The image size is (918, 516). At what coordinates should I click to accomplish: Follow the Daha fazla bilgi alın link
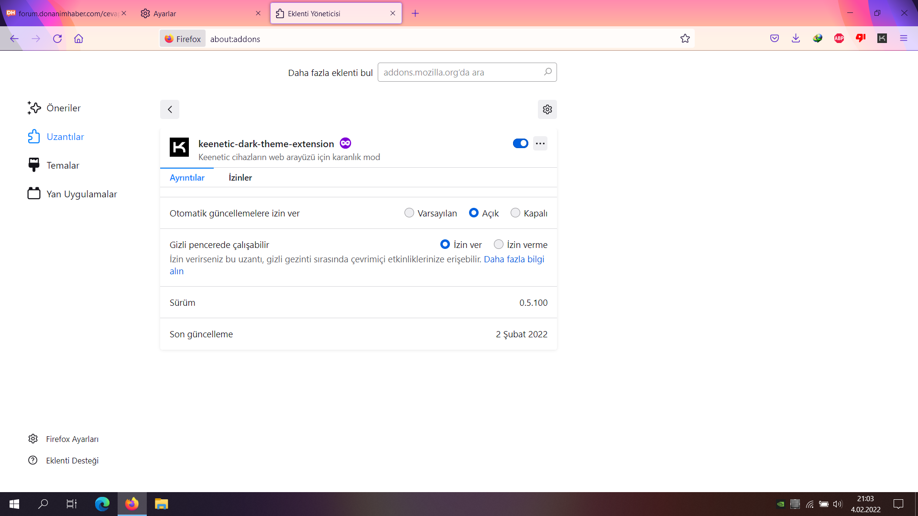514,259
